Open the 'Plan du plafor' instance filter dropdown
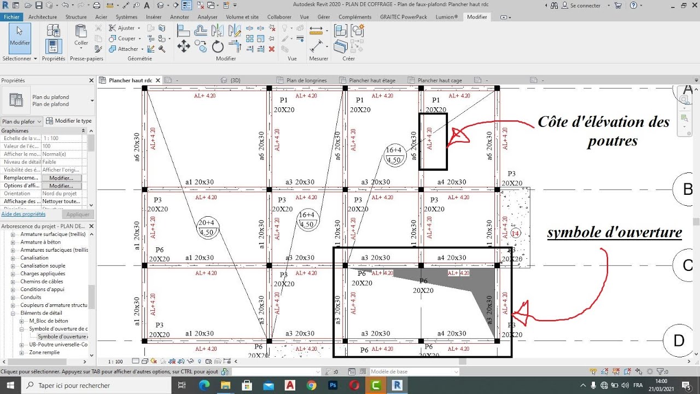Screen dimensions: 700x394 21,121
